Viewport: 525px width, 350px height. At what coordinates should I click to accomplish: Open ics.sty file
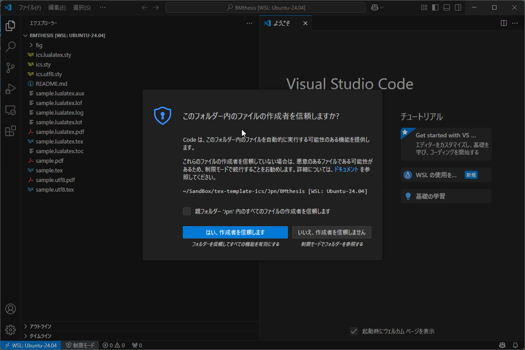click(x=140, y=64)
